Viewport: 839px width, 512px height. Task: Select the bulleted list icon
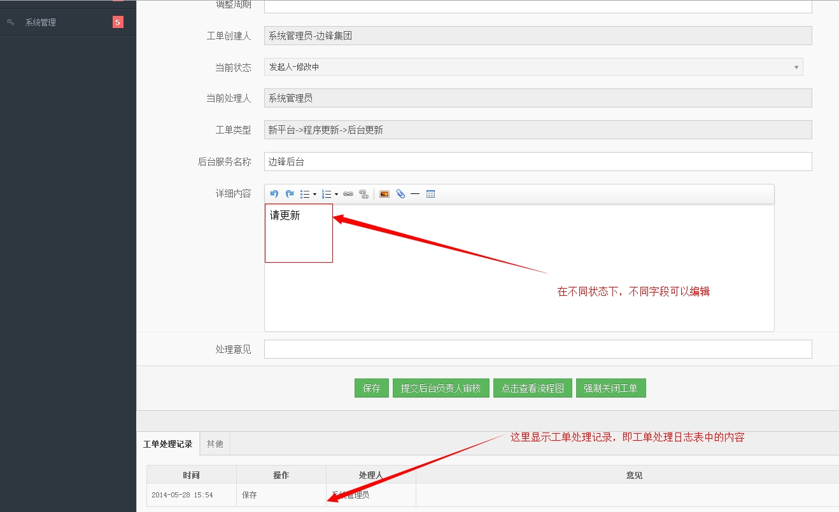tap(305, 194)
